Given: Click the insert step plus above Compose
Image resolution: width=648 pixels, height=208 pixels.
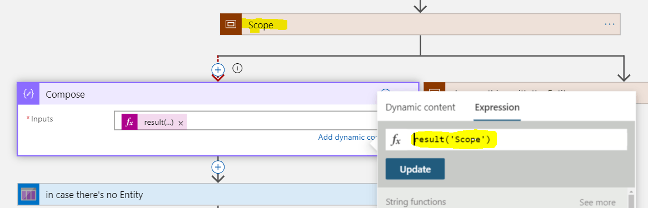Looking at the screenshot, I should 218,69.
